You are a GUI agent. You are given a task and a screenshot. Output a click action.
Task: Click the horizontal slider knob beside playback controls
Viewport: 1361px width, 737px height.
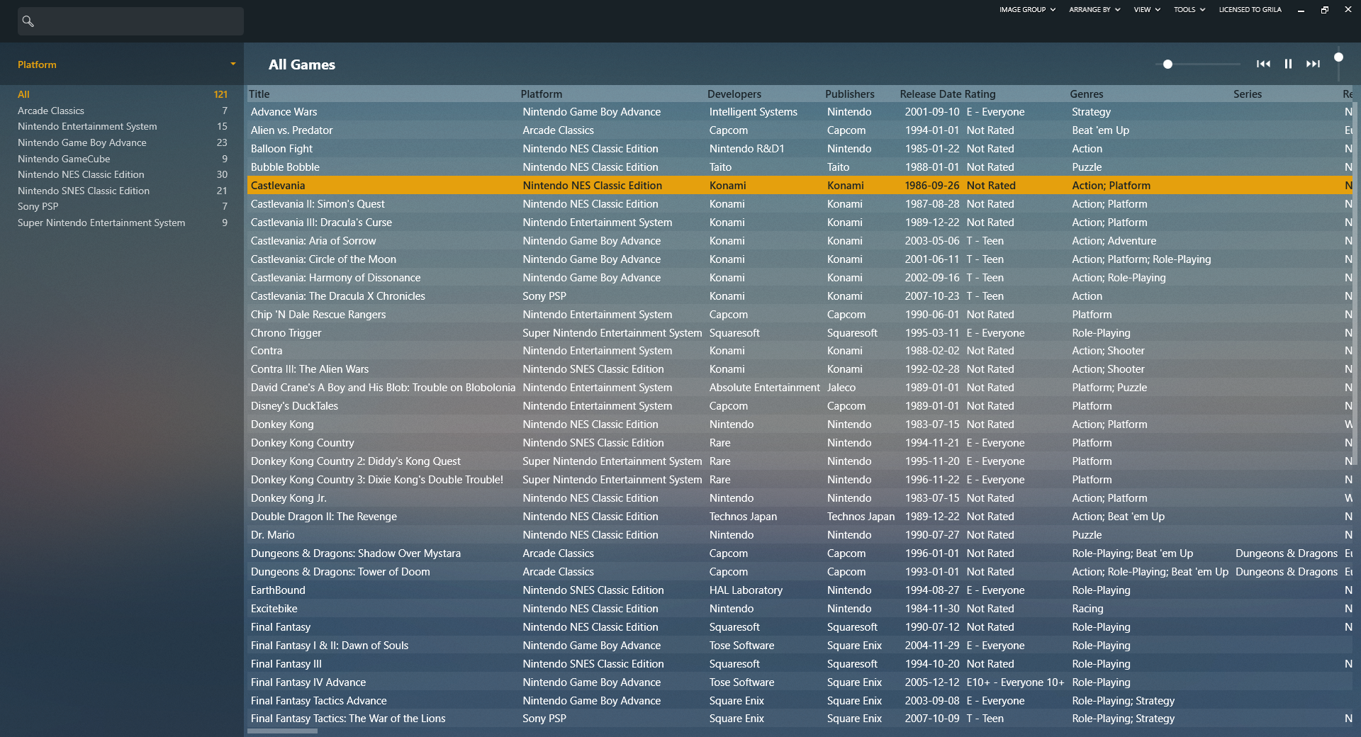1167,64
